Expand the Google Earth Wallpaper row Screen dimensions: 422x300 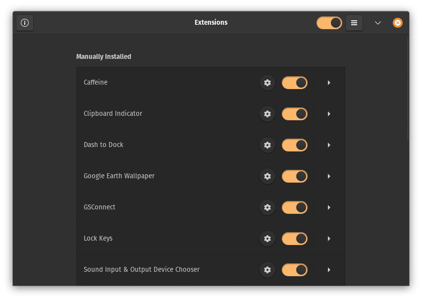(x=329, y=176)
